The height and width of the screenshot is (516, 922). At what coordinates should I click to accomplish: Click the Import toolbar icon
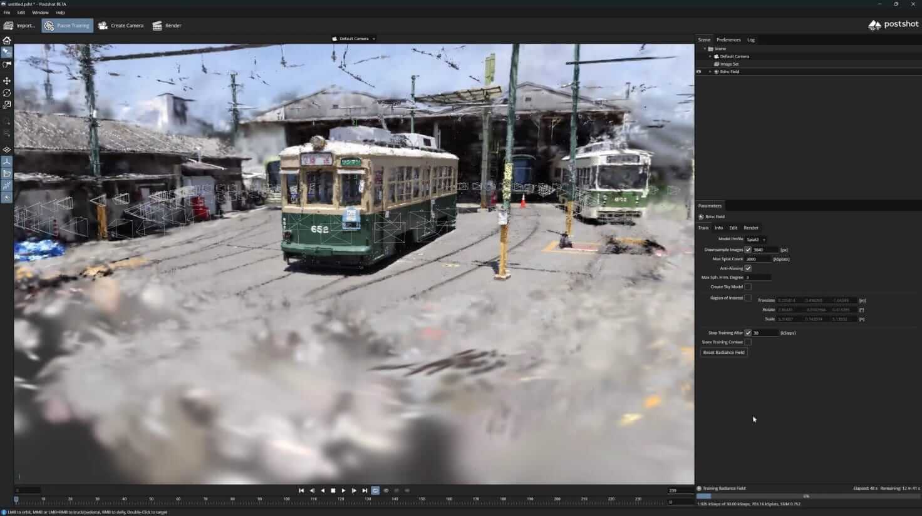click(19, 26)
